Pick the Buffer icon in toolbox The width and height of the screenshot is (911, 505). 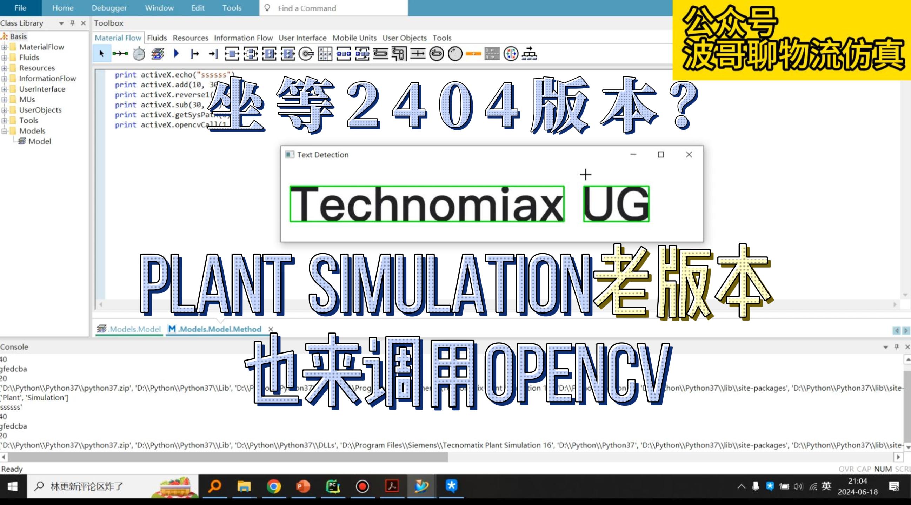coord(344,54)
